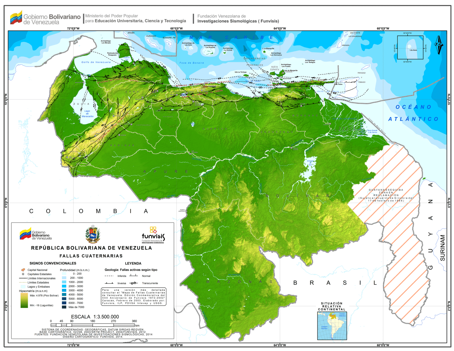The height and width of the screenshot is (351, 454).
Task: Click the FALLAS CUATERNARIAS subtitle
Action: 91,256
